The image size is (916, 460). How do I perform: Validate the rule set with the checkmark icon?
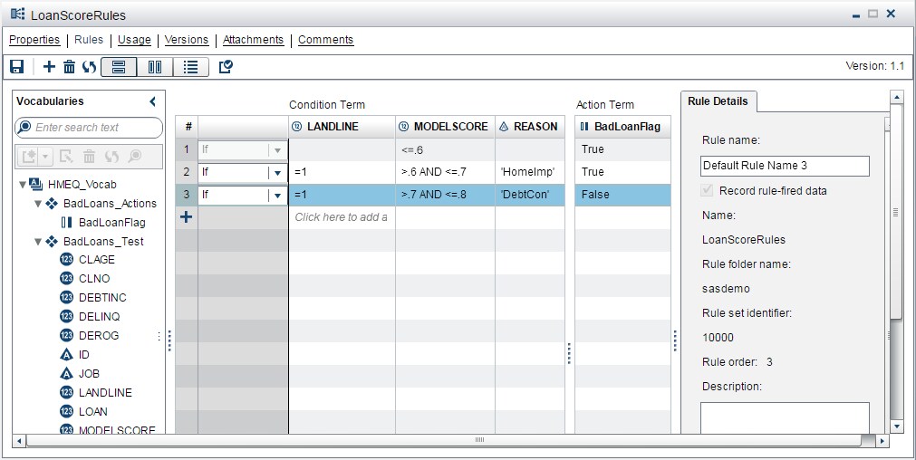(x=226, y=66)
